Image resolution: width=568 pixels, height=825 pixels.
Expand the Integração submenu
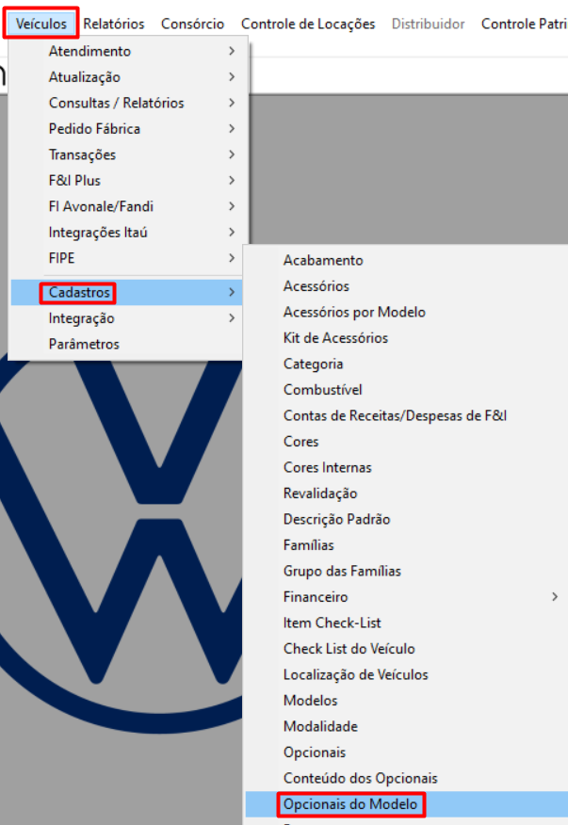tap(126, 317)
